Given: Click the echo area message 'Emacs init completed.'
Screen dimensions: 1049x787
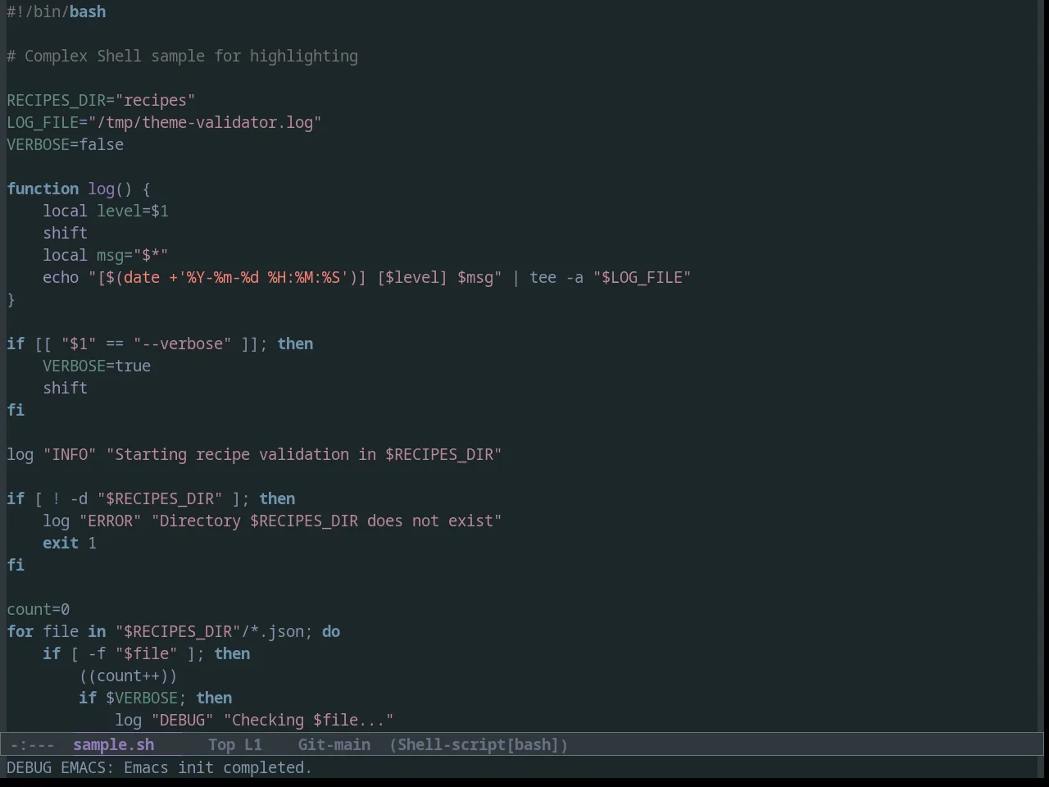Looking at the screenshot, I should coord(218,767).
